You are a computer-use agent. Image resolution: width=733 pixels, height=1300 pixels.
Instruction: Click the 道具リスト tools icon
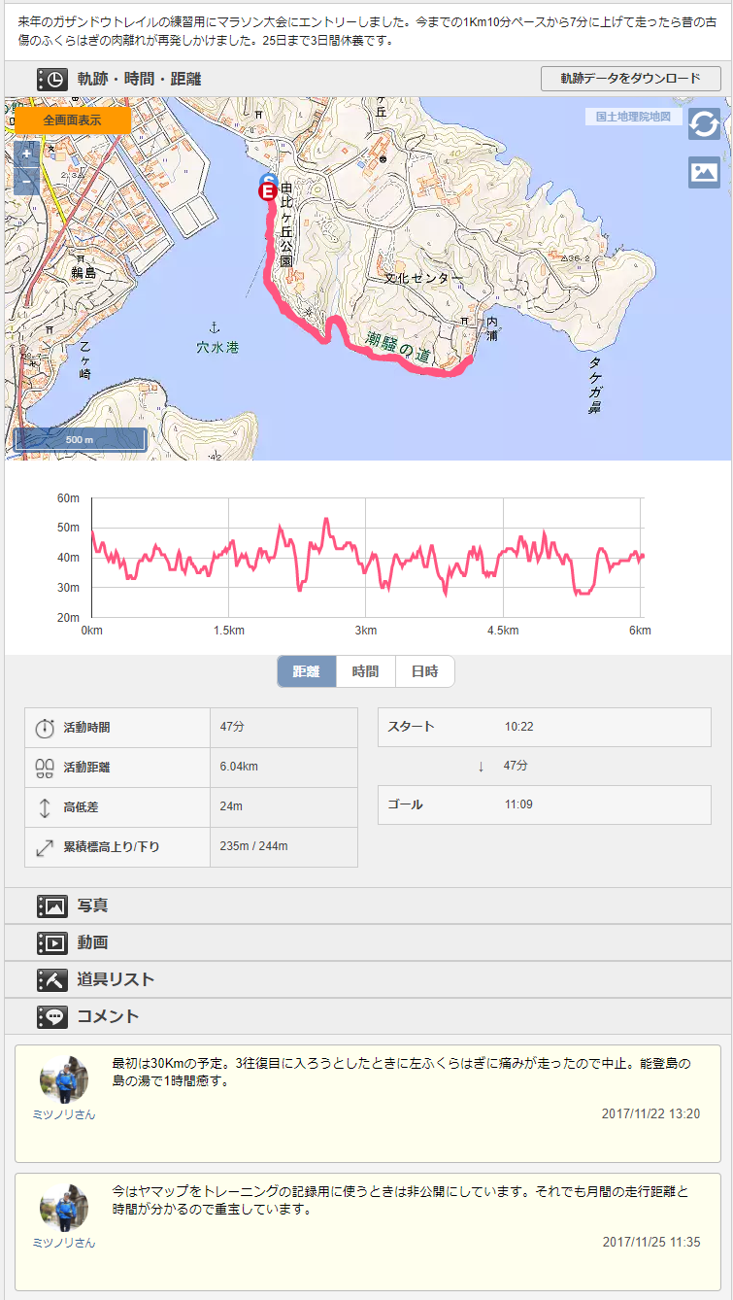click(x=51, y=979)
